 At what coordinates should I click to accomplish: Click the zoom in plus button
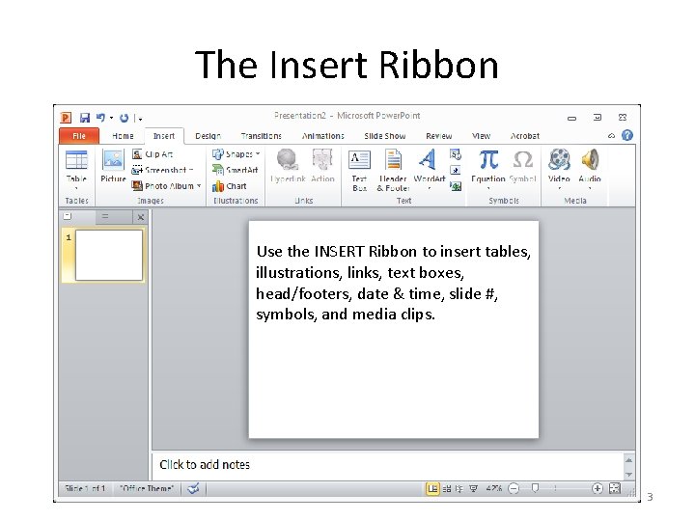598,488
